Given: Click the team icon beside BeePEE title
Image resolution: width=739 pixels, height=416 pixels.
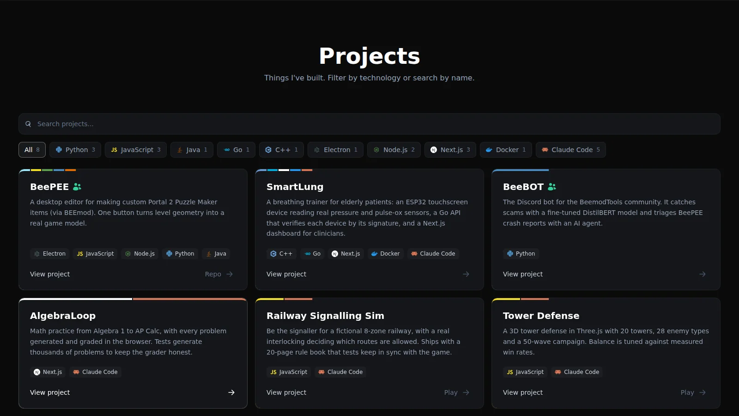Looking at the screenshot, I should pyautogui.click(x=77, y=187).
